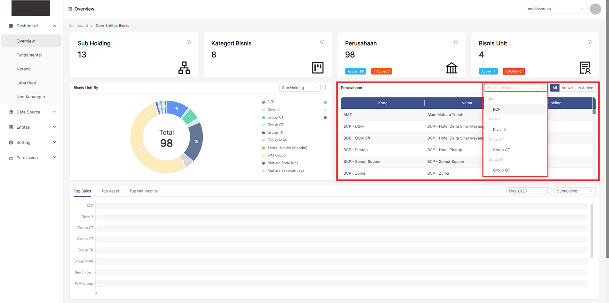Click the calendar icon in May 2023 field
This screenshot has height=303, width=609.
click(x=547, y=191)
